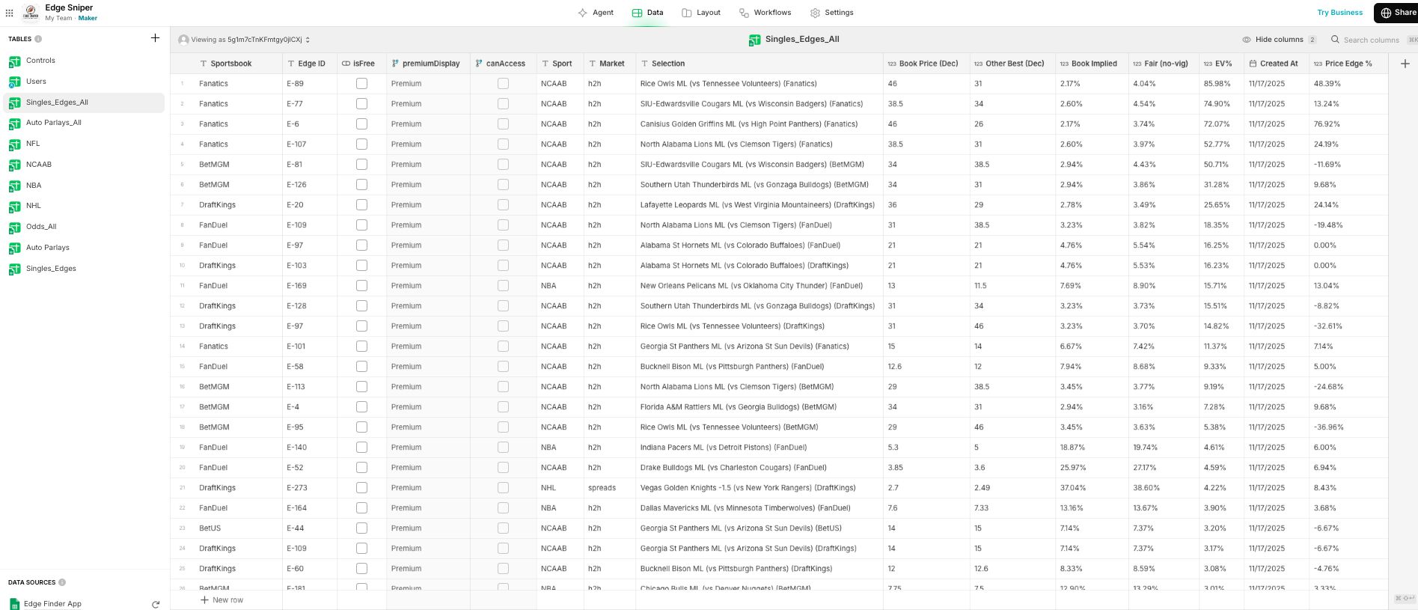Click the NFL table icon
This screenshot has height=610, width=1418.
(x=14, y=144)
